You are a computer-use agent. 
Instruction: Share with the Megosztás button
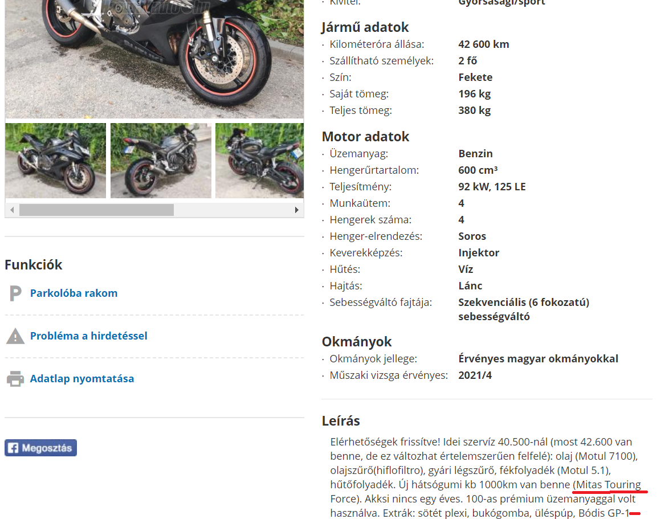click(41, 448)
